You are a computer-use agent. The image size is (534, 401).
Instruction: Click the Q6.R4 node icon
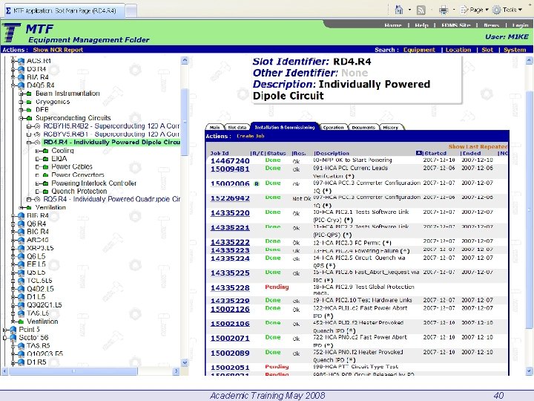(21, 224)
